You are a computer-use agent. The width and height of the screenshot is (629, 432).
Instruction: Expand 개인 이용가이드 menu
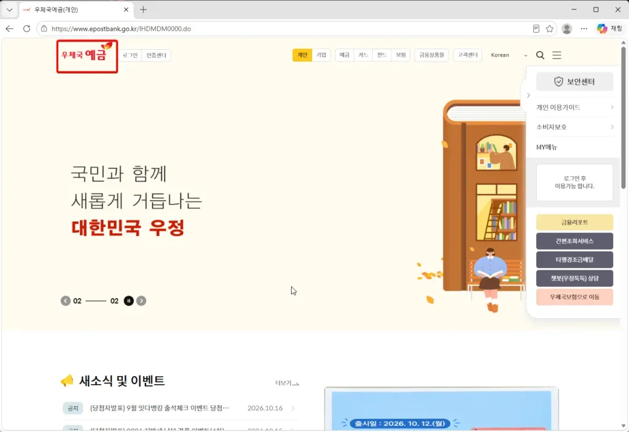575,107
